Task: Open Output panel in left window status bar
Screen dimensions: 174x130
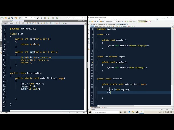Action: click(6, 113)
